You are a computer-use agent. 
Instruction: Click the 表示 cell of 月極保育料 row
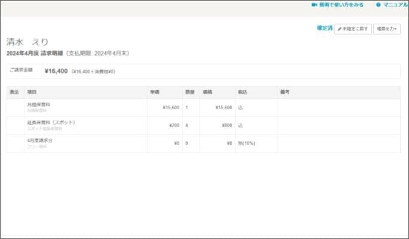click(15, 108)
